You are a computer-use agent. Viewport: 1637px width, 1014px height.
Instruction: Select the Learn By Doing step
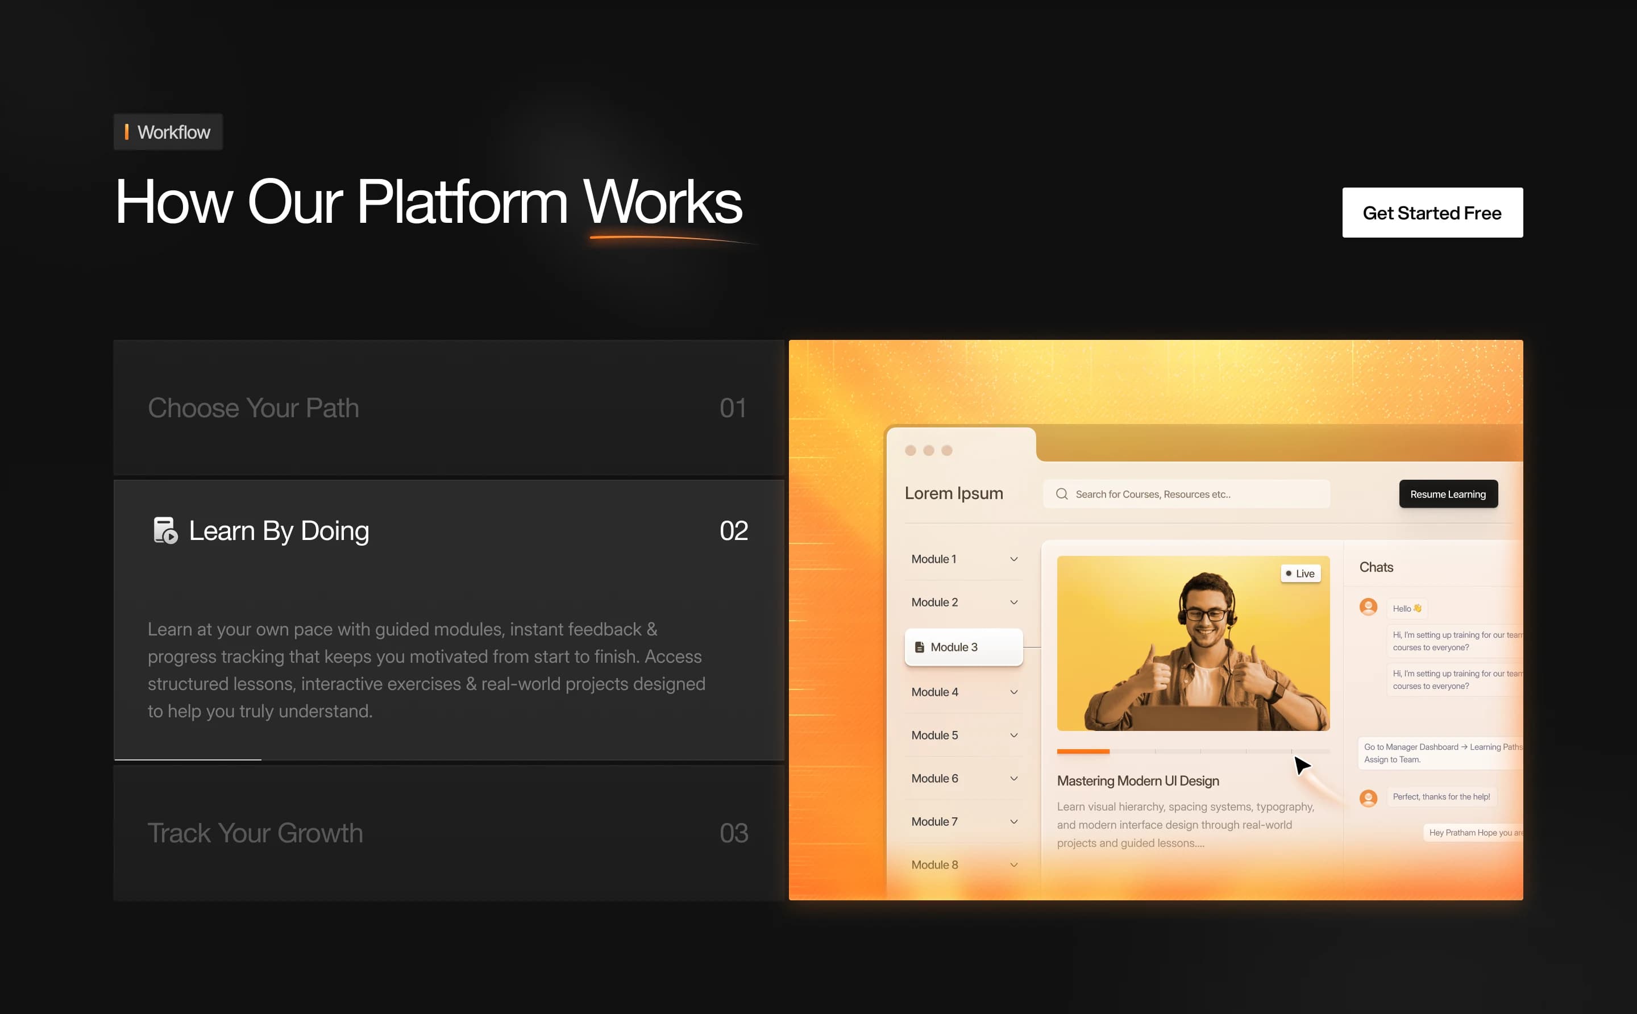coord(448,620)
